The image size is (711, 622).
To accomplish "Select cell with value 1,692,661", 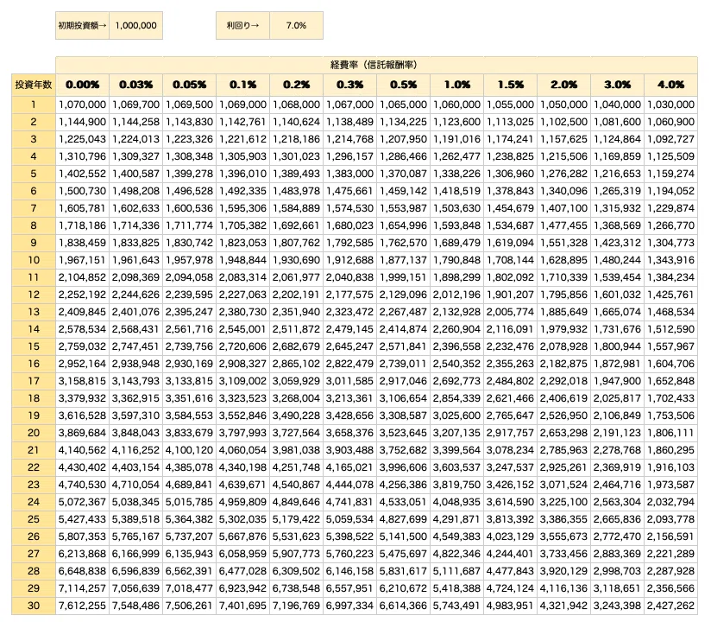I will click(296, 225).
